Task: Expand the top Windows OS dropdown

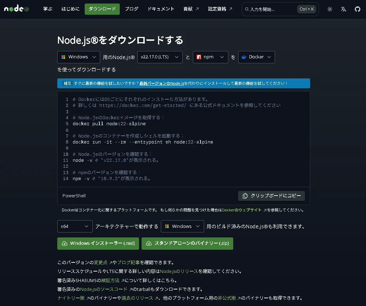Action: (x=78, y=57)
